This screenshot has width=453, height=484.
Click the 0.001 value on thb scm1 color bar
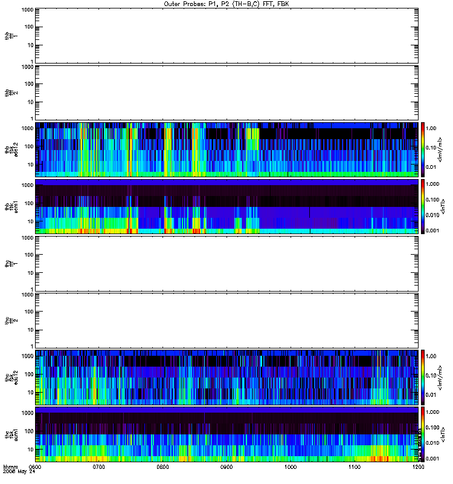click(x=432, y=231)
